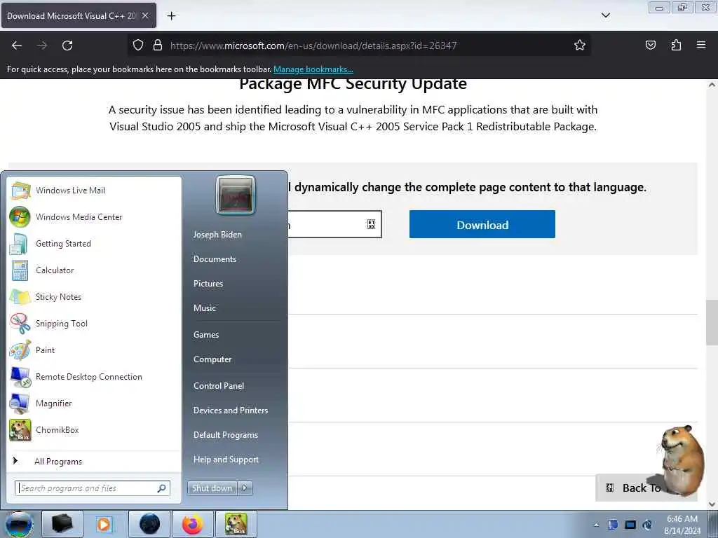The width and height of the screenshot is (718, 538).
Task: Click the Action Center flag tray icon
Action: click(613, 525)
